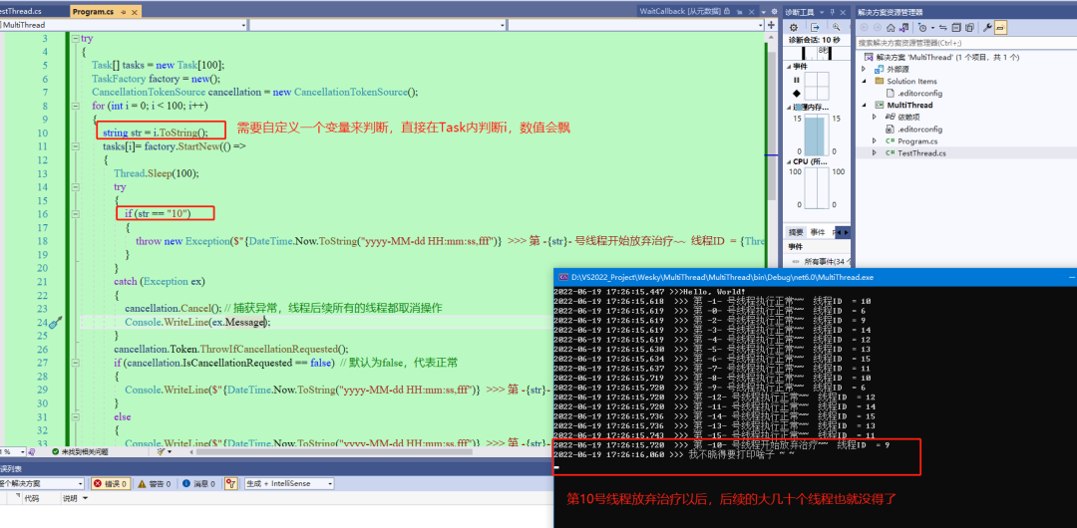This screenshot has width=1077, height=528.
Task: Click 未找到相关问题 status indicator
Action: pyautogui.click(x=80, y=451)
